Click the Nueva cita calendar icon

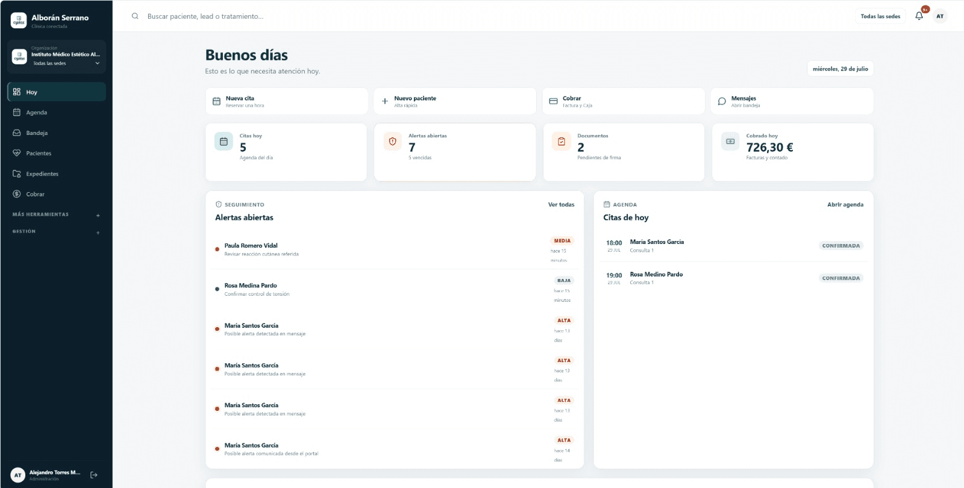click(x=216, y=101)
